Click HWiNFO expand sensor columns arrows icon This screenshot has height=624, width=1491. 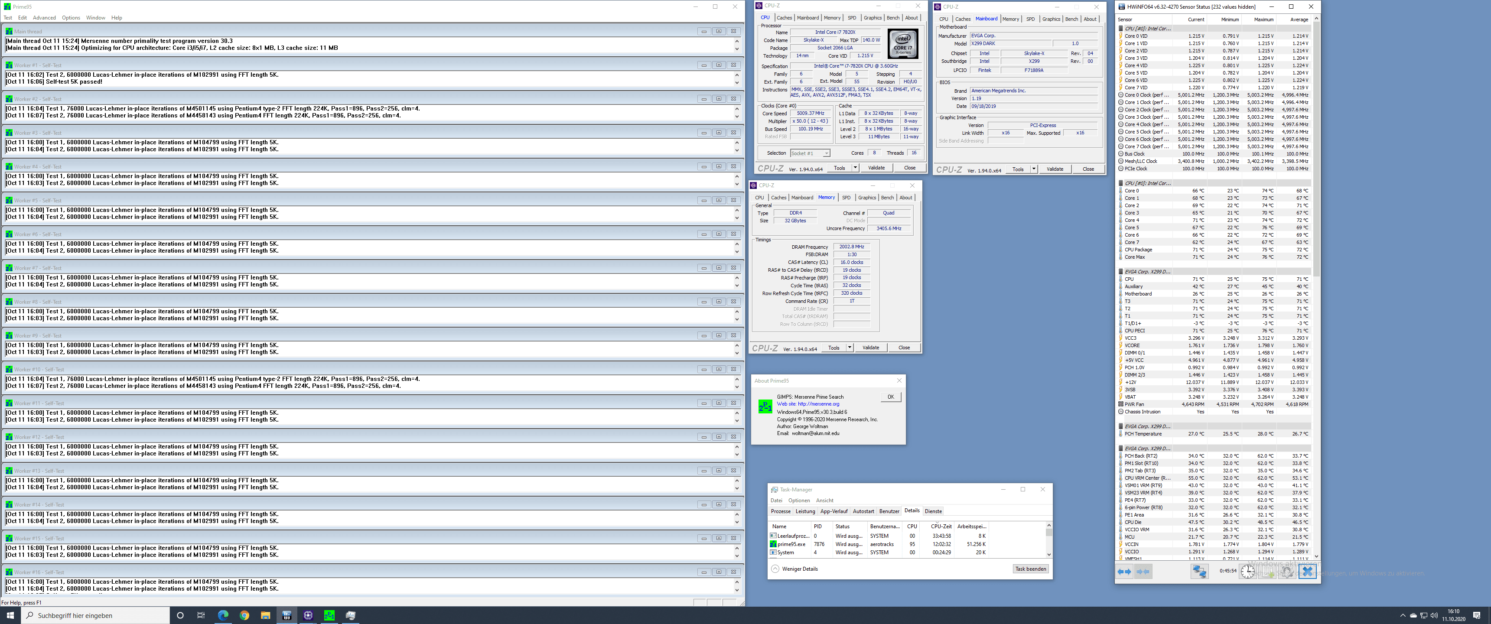1124,571
